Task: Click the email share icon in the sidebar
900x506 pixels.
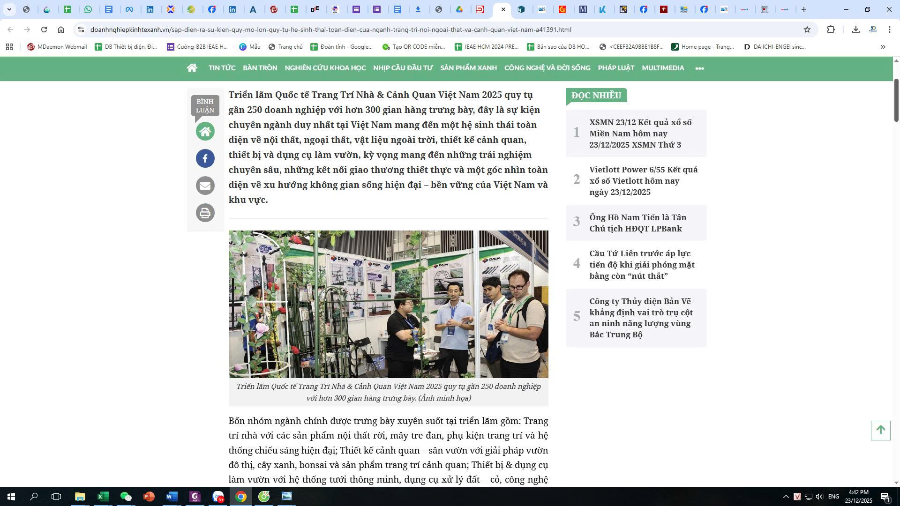Action: (205, 186)
